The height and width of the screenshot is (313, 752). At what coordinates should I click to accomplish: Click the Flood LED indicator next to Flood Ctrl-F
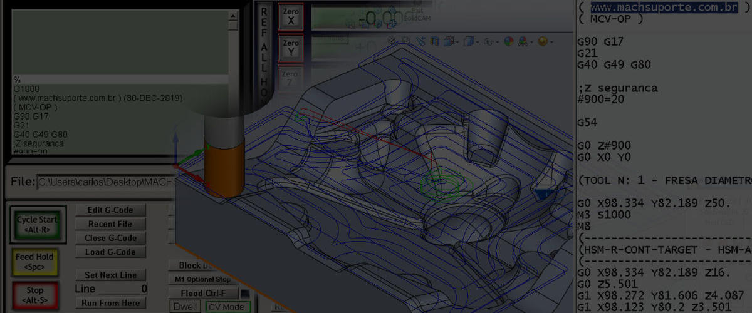pyautogui.click(x=246, y=293)
